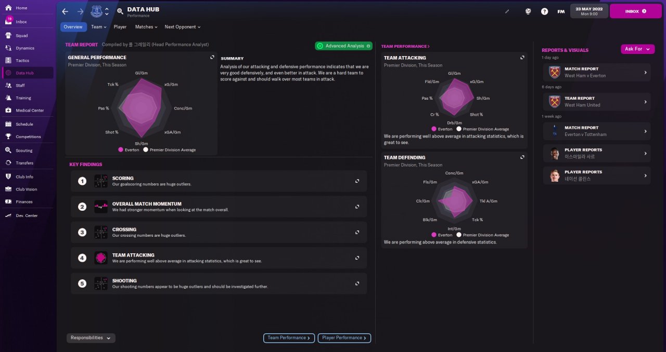Expand the Crossing key finding
The image size is (666, 352).
(x=357, y=232)
